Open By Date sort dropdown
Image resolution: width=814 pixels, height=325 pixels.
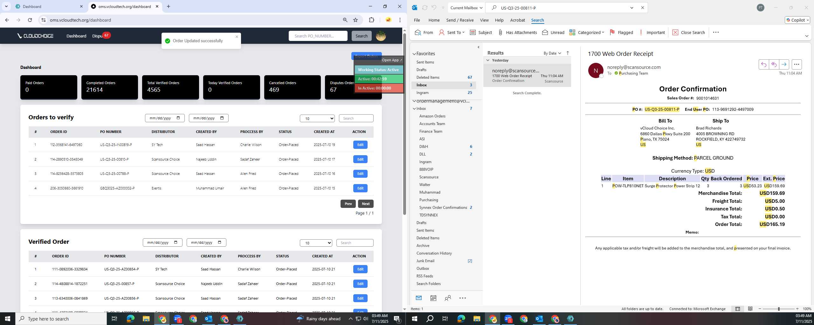point(552,53)
